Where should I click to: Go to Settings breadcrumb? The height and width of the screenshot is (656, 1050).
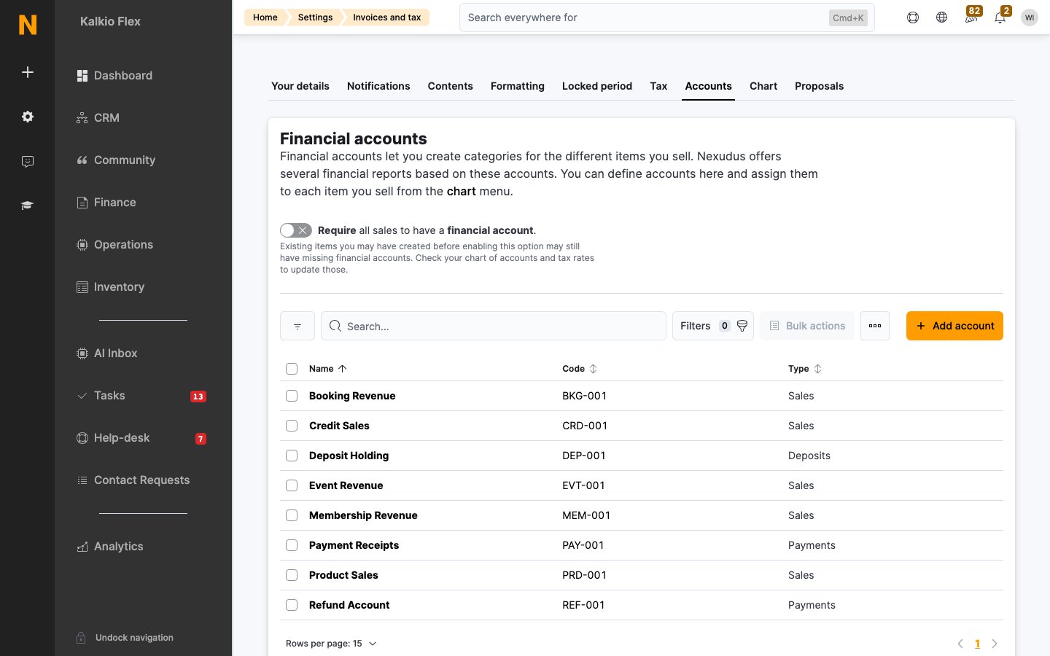315,17
